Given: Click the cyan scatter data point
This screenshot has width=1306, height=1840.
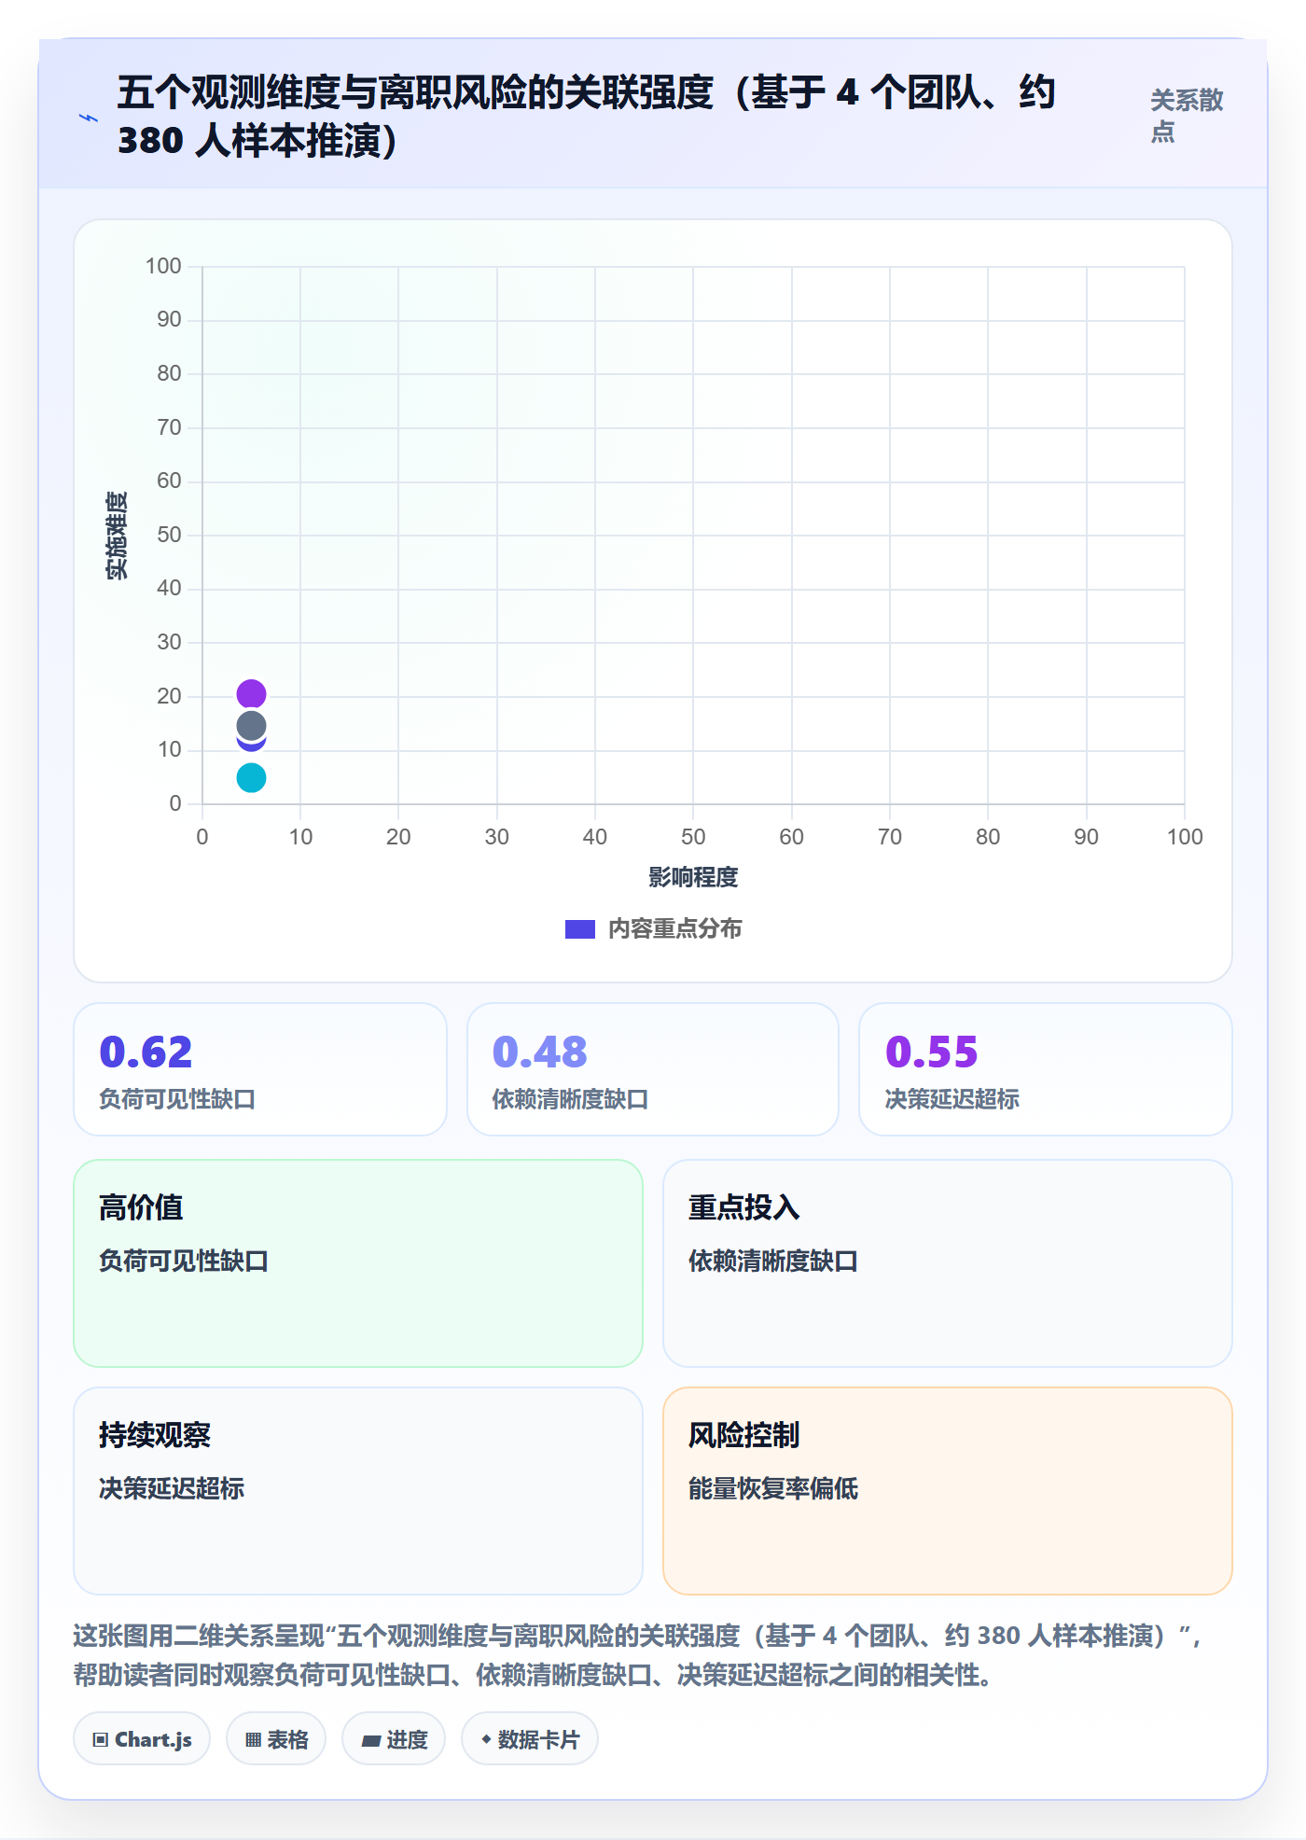Looking at the screenshot, I should tap(251, 777).
